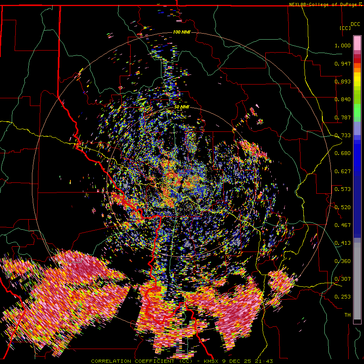This screenshot has height=364, width=364.
Task: Click the 50 NMI range ring label
Action: point(182,107)
